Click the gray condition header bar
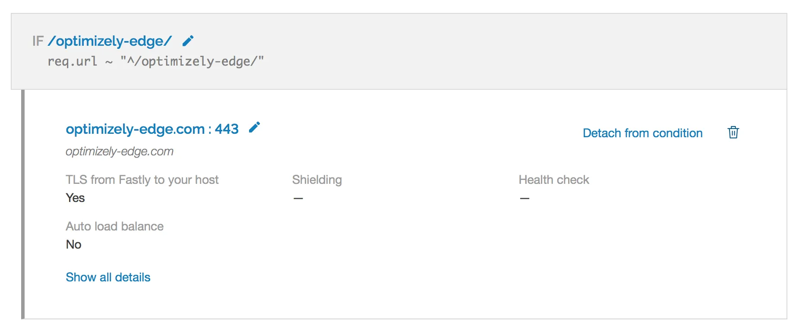The height and width of the screenshot is (328, 796). tap(399, 51)
